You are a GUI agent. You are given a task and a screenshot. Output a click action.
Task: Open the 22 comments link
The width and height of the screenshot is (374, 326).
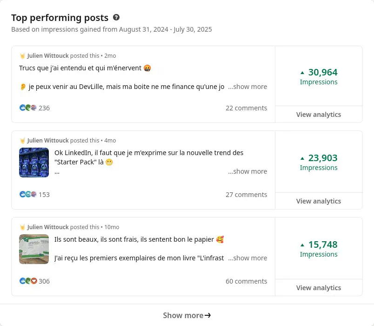point(247,108)
